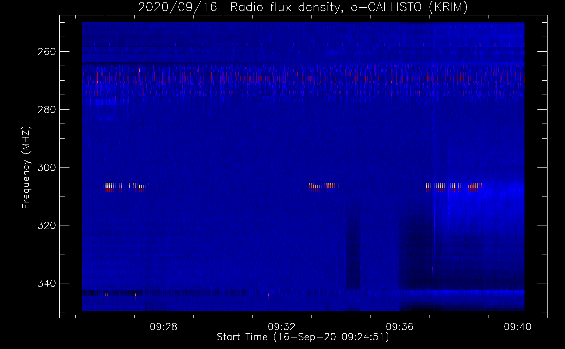Click the 'Frequency (MHZ)' axis label
Image resolution: width=565 pixels, height=349 pixels.
(26, 167)
